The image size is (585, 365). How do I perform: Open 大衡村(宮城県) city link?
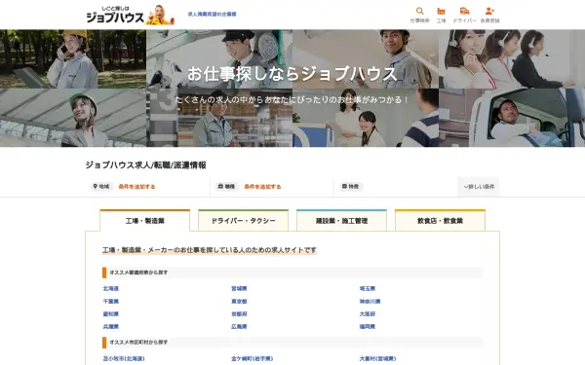[x=377, y=358]
